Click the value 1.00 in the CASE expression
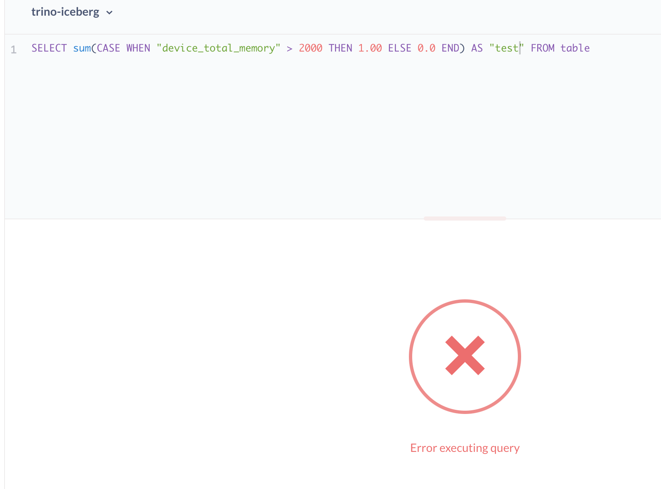This screenshot has width=661, height=489. (x=370, y=48)
